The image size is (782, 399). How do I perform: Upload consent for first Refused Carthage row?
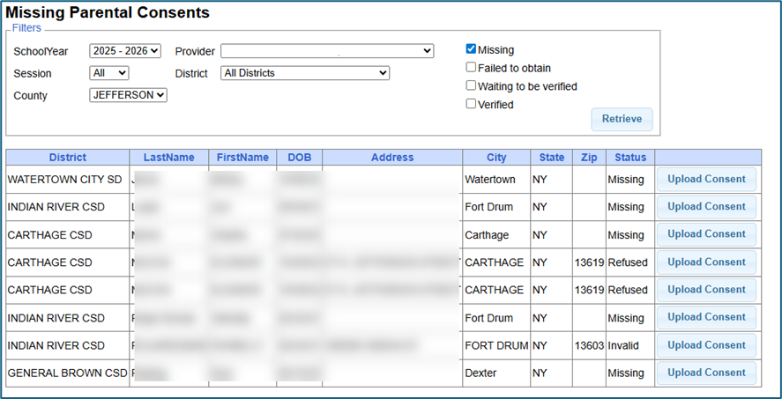[706, 262]
